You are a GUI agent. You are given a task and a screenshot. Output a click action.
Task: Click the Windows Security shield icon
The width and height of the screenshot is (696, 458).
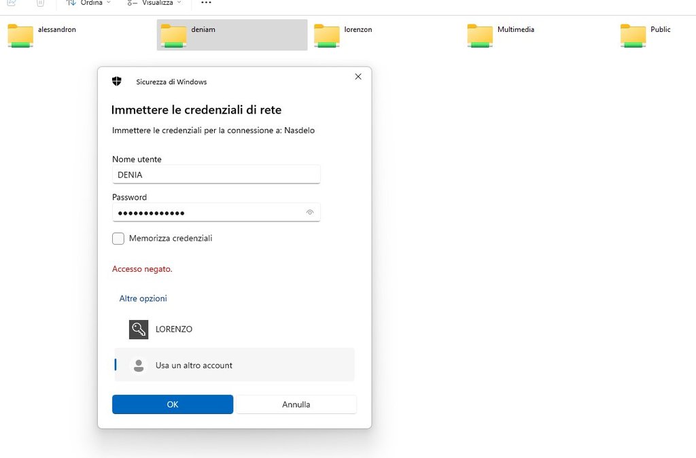117,82
